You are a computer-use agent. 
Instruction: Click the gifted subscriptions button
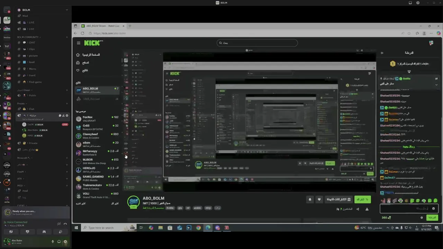[x=339, y=200]
